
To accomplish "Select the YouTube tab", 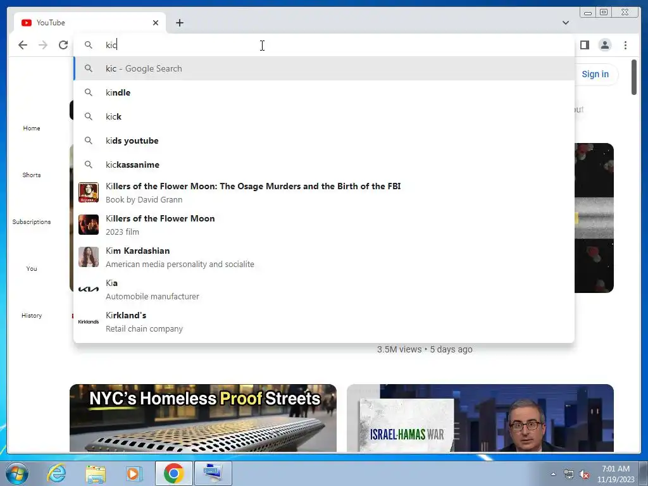I will pos(90,23).
